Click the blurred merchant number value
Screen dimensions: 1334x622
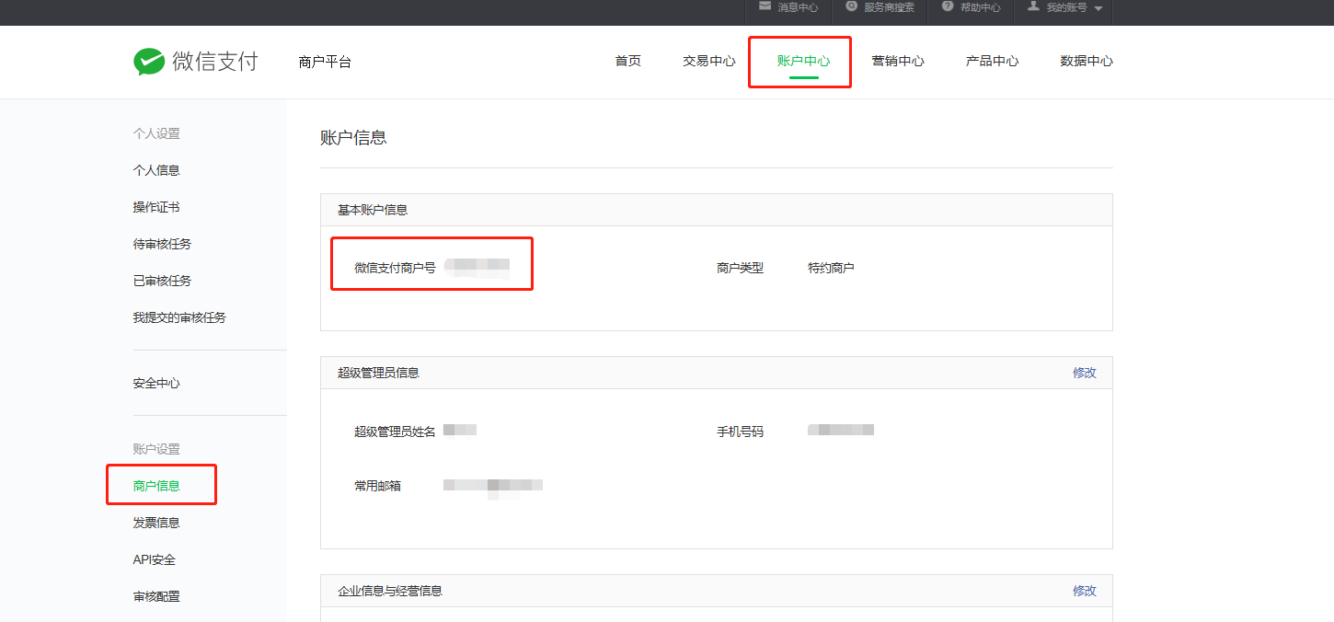point(477,268)
